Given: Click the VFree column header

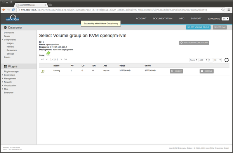Looking at the screenshot, I should (x=148, y=65).
